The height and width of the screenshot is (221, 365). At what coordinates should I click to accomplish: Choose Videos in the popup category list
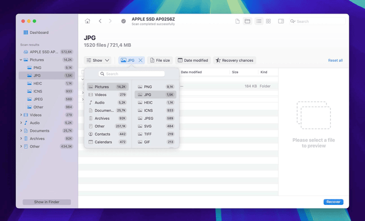pos(107,95)
